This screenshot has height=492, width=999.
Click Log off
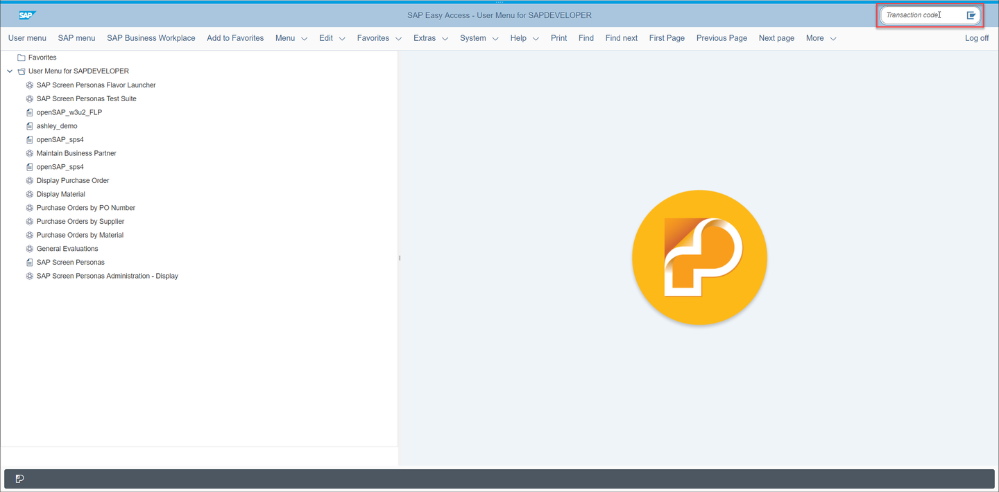tap(977, 38)
